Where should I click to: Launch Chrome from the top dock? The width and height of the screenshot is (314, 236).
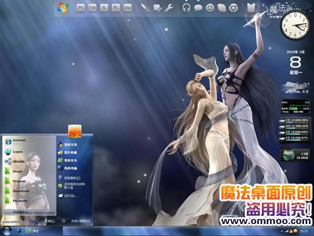[233, 8]
